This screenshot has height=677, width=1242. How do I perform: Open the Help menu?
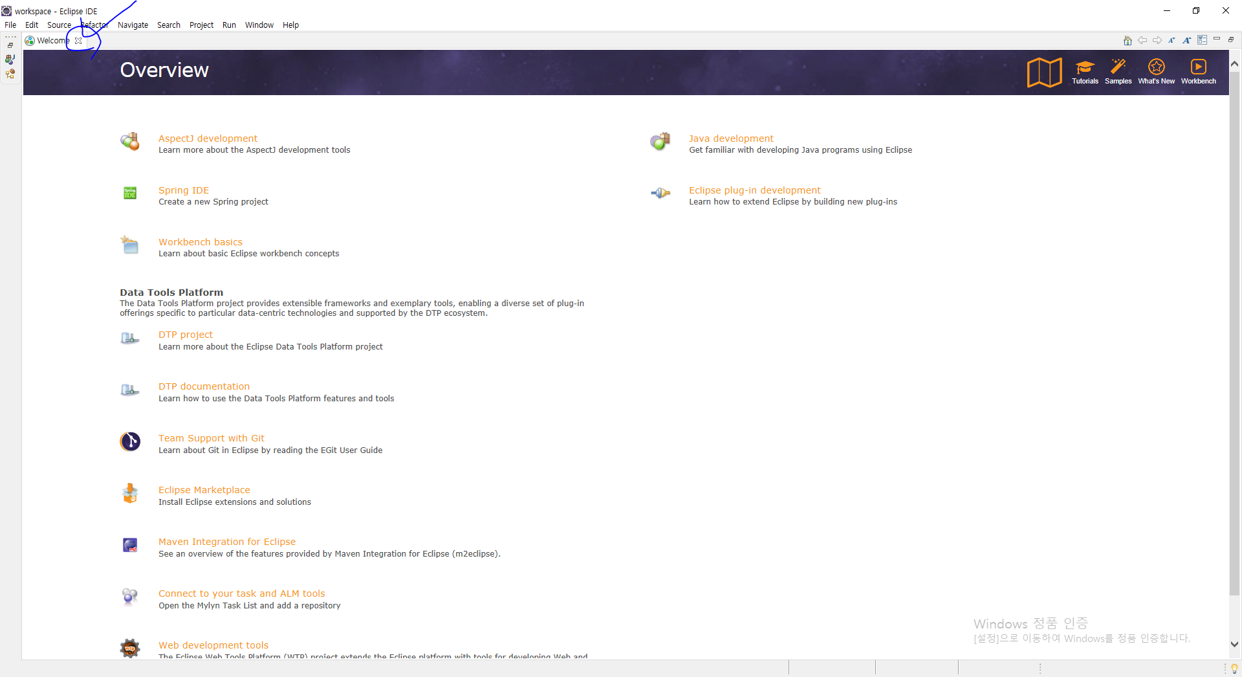pos(290,25)
